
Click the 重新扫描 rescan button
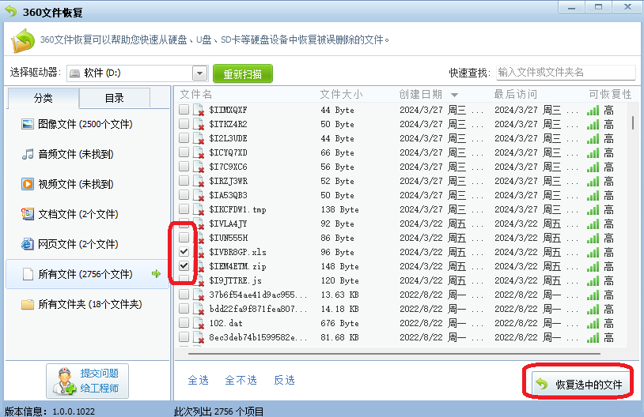(243, 73)
